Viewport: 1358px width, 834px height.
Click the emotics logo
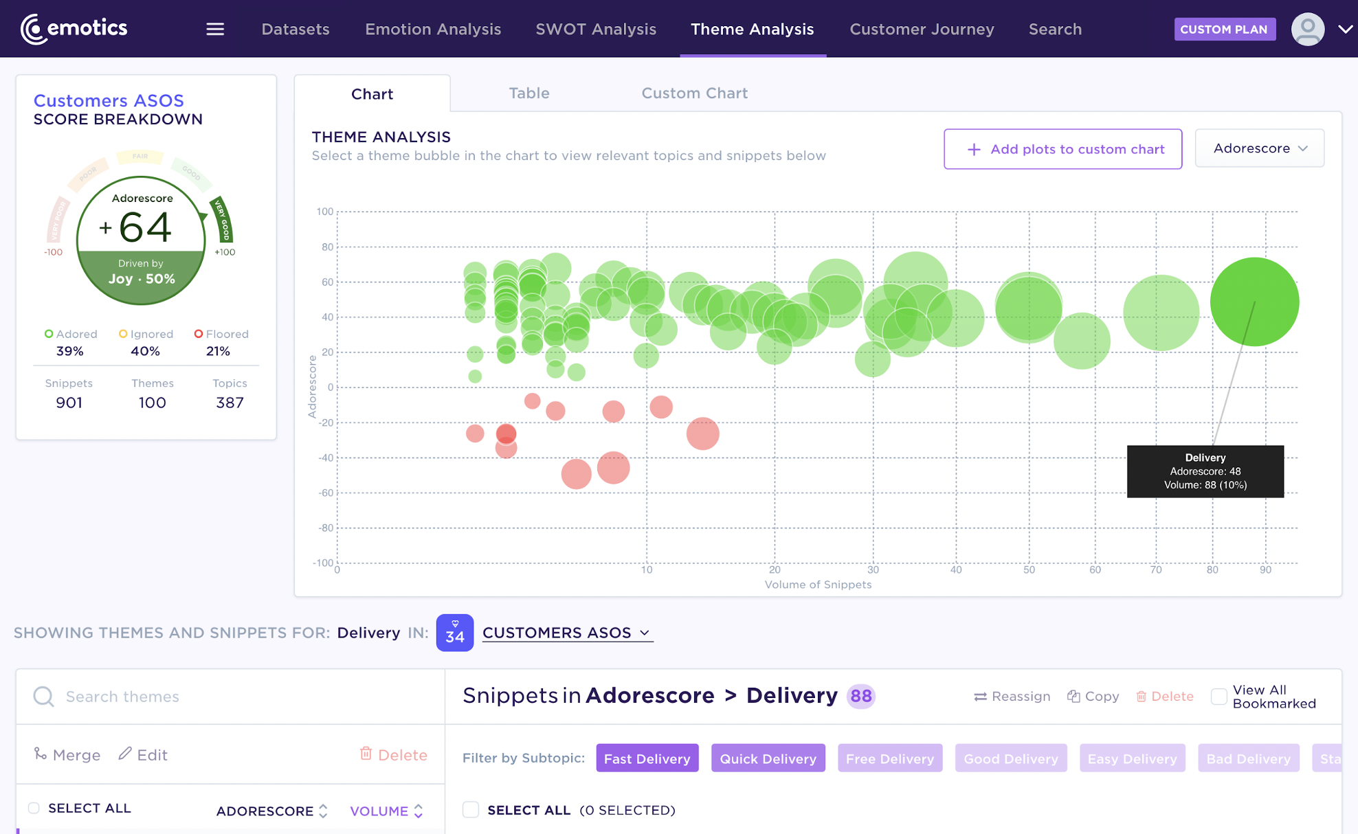pyautogui.click(x=74, y=29)
